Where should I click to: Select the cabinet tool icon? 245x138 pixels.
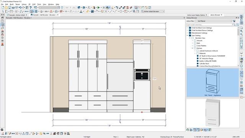(32, 11)
